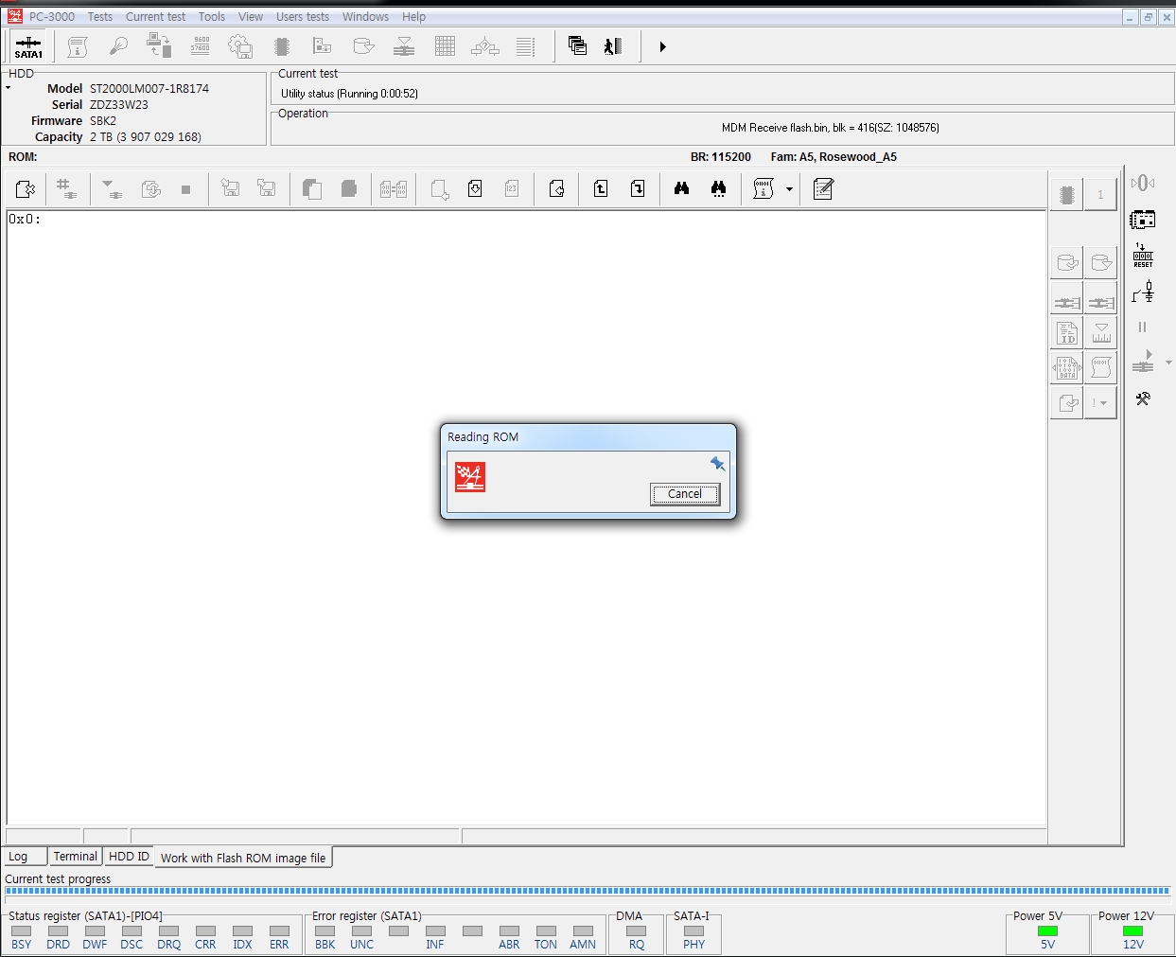This screenshot has height=957, width=1176.
Task: Click the Current test progress bar
Action: [x=587, y=891]
